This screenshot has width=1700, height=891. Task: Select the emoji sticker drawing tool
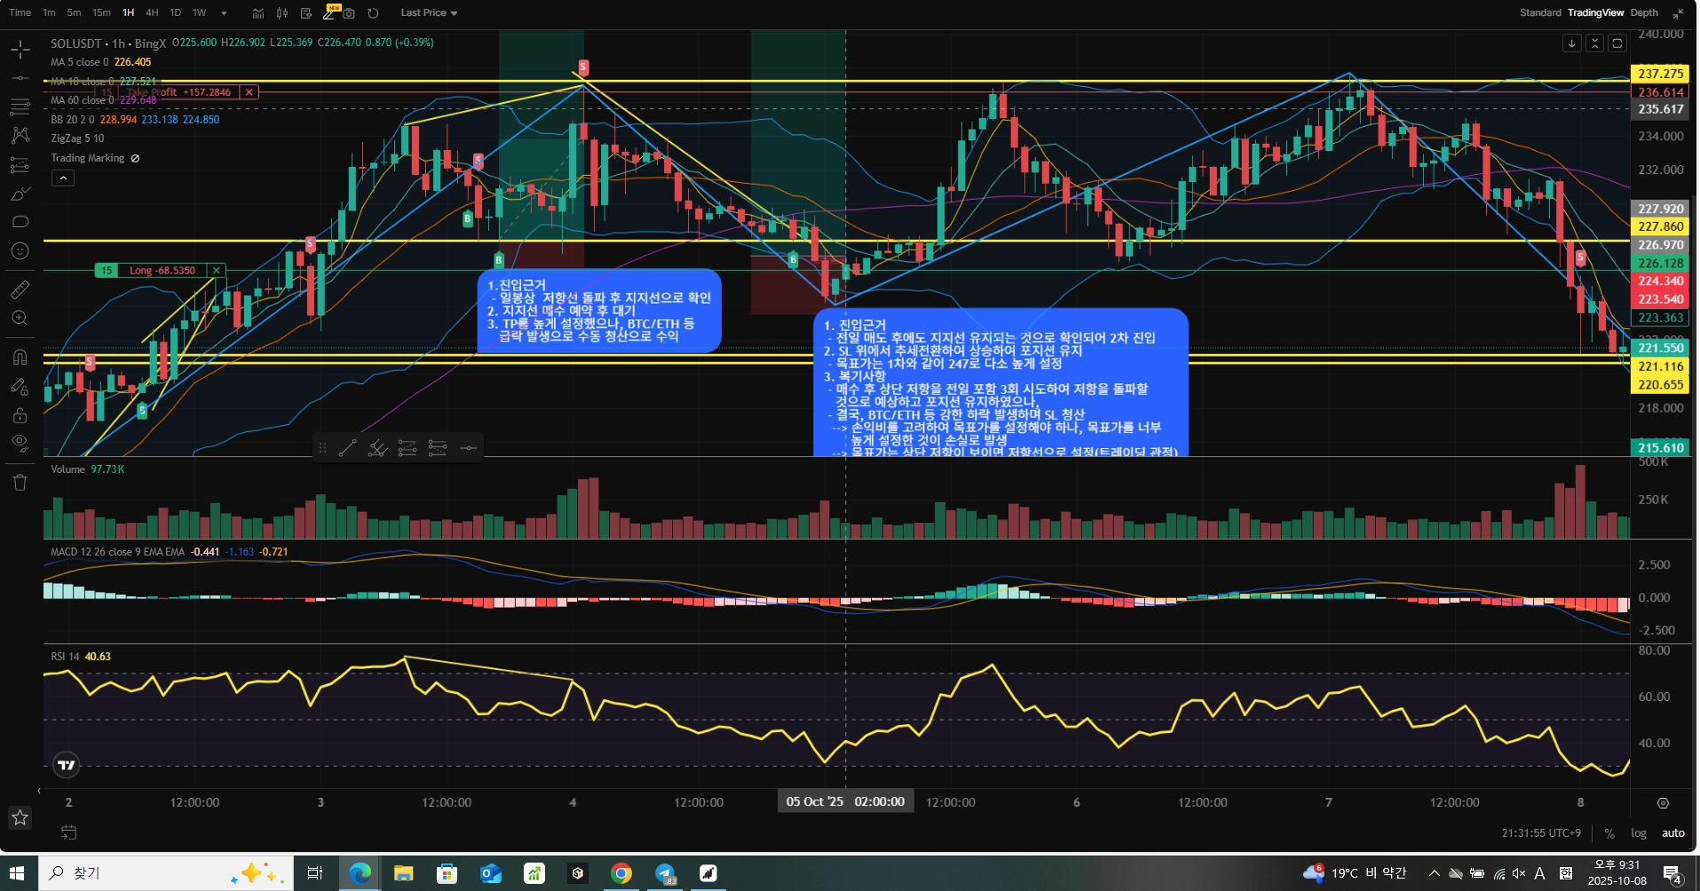click(20, 251)
